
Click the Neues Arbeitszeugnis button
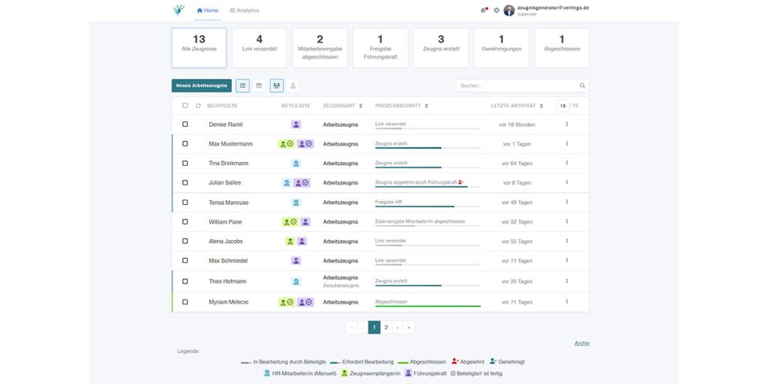point(202,85)
